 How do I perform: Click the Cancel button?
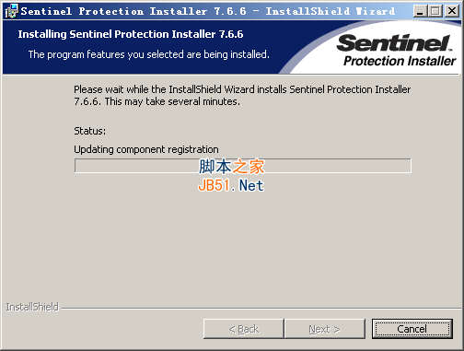coord(412,329)
